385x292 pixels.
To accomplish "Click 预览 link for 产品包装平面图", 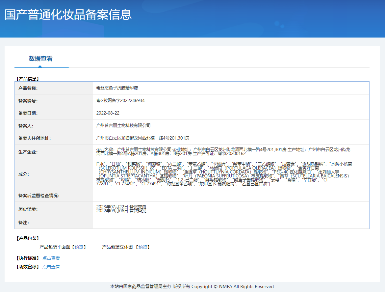I will tap(79, 247).
